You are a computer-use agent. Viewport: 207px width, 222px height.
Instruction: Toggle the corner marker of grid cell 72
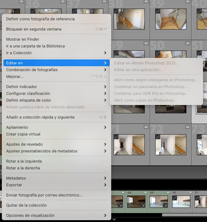pos(188,127)
